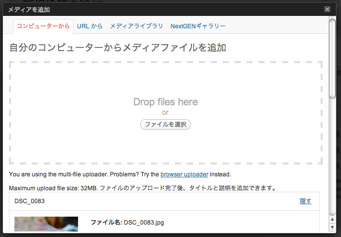This screenshot has height=237, width=341.
Task: Switch to the URL から tab
Action: [x=89, y=26]
